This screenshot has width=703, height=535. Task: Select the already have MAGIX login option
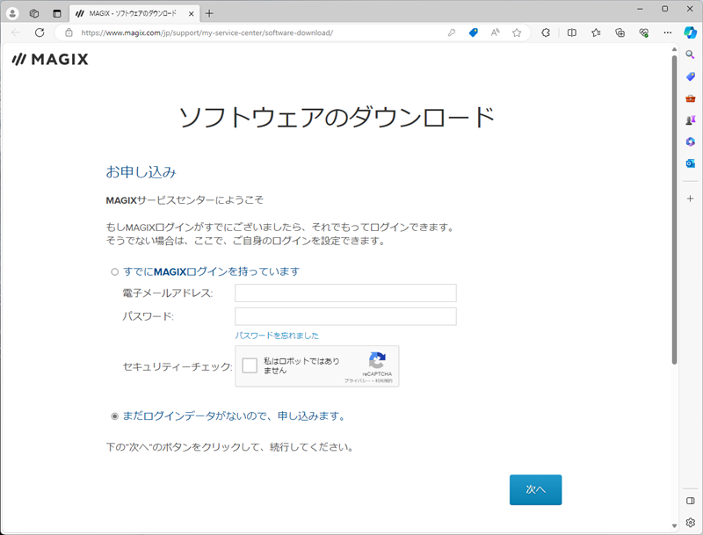(115, 272)
